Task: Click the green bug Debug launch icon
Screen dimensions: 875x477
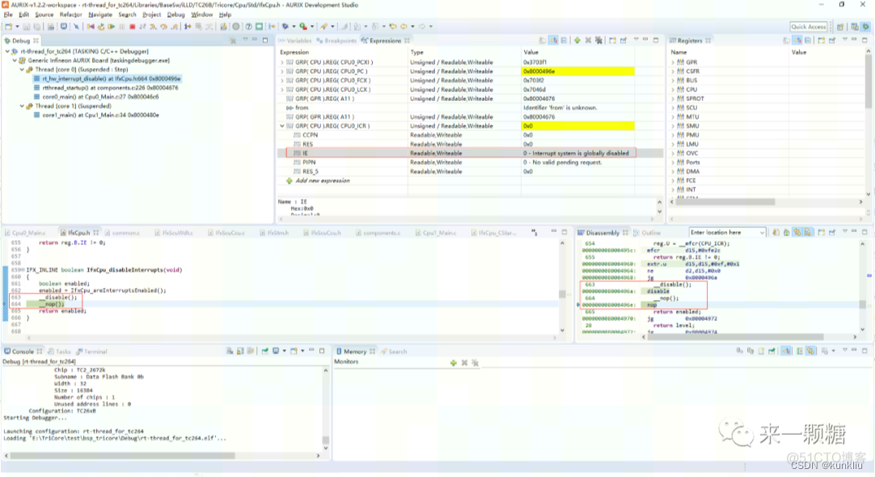Action: click(x=285, y=26)
